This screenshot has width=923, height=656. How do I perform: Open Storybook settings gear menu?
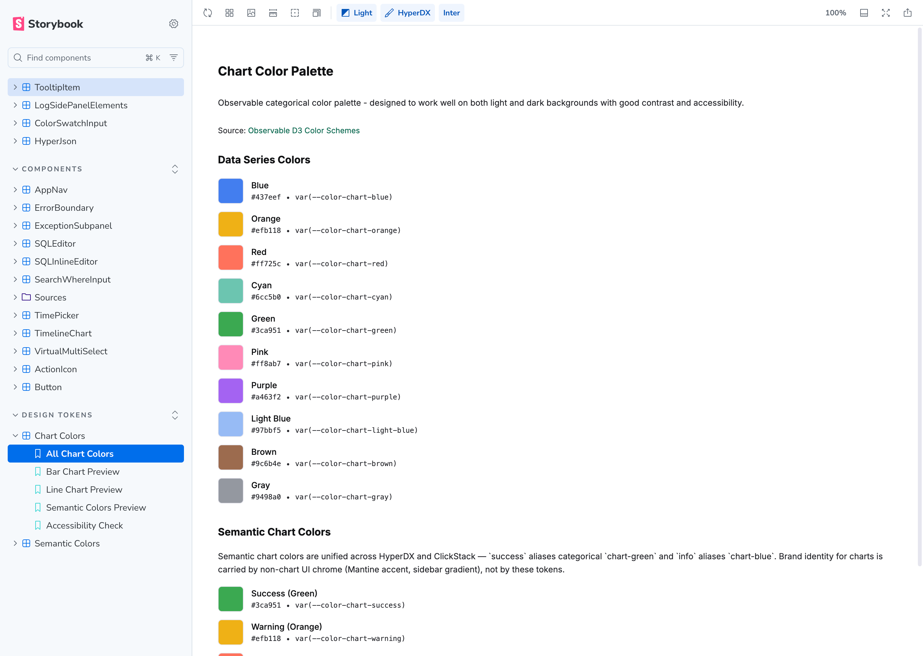click(174, 24)
